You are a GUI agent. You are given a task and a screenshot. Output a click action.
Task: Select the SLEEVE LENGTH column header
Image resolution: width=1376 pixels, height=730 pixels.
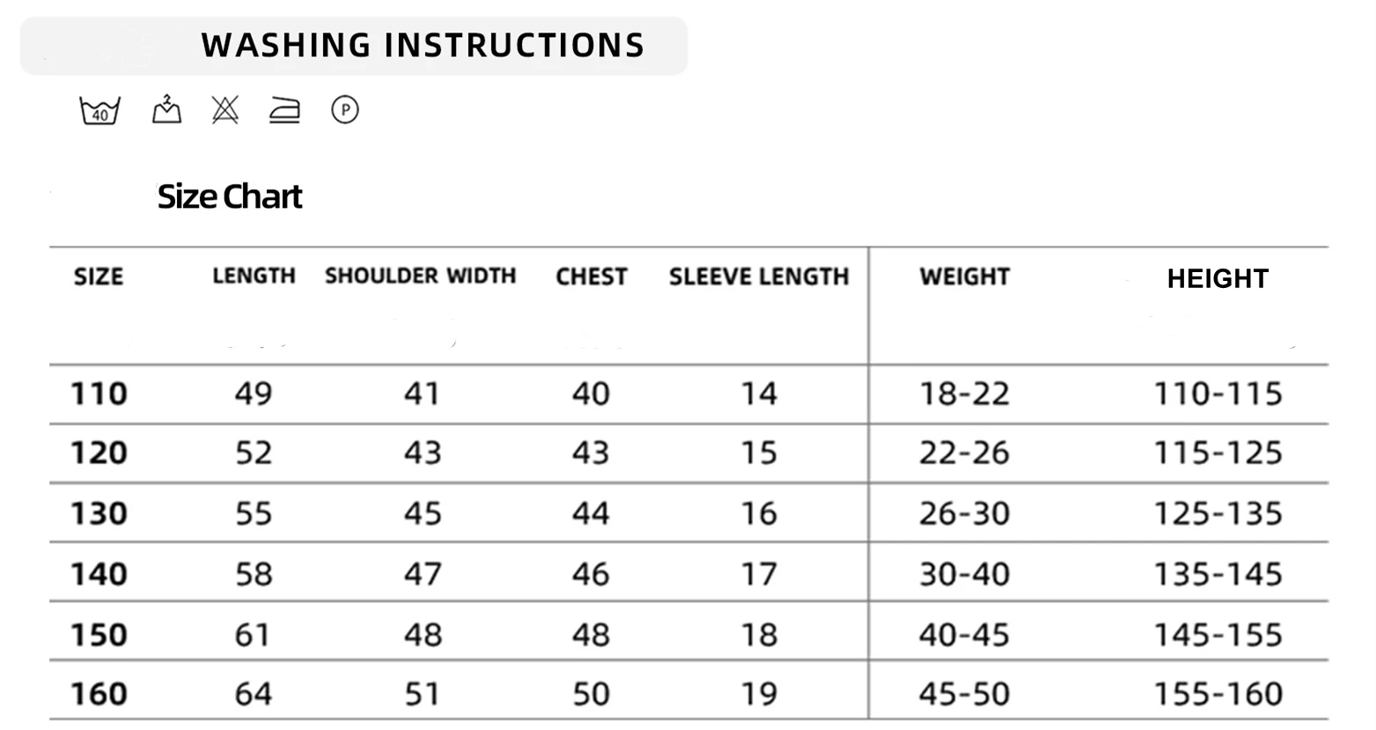click(x=759, y=277)
